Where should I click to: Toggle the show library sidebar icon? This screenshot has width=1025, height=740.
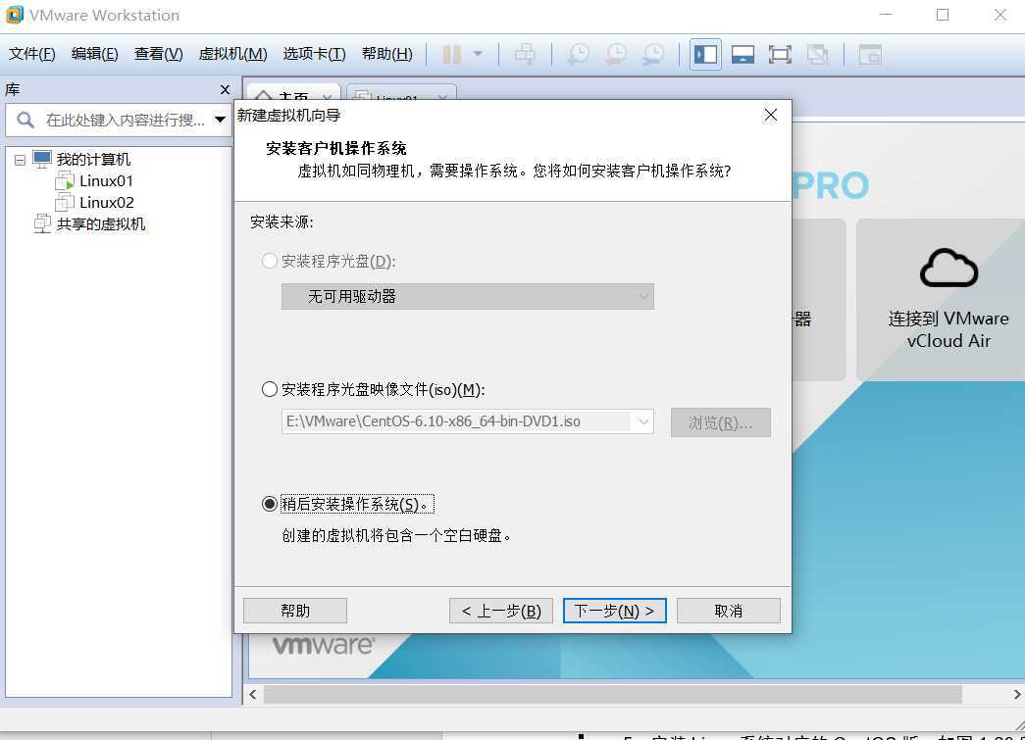point(705,54)
